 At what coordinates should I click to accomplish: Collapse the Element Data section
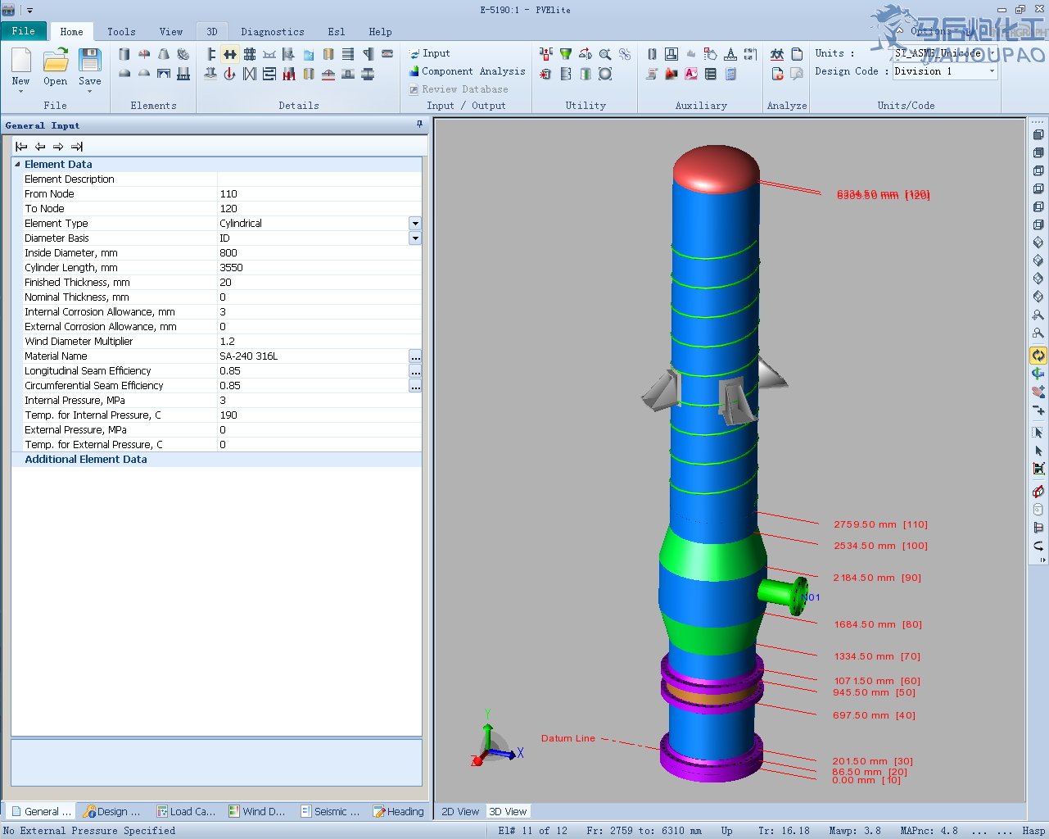pos(17,165)
